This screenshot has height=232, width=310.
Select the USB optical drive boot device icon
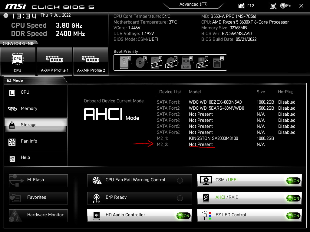click(171, 63)
